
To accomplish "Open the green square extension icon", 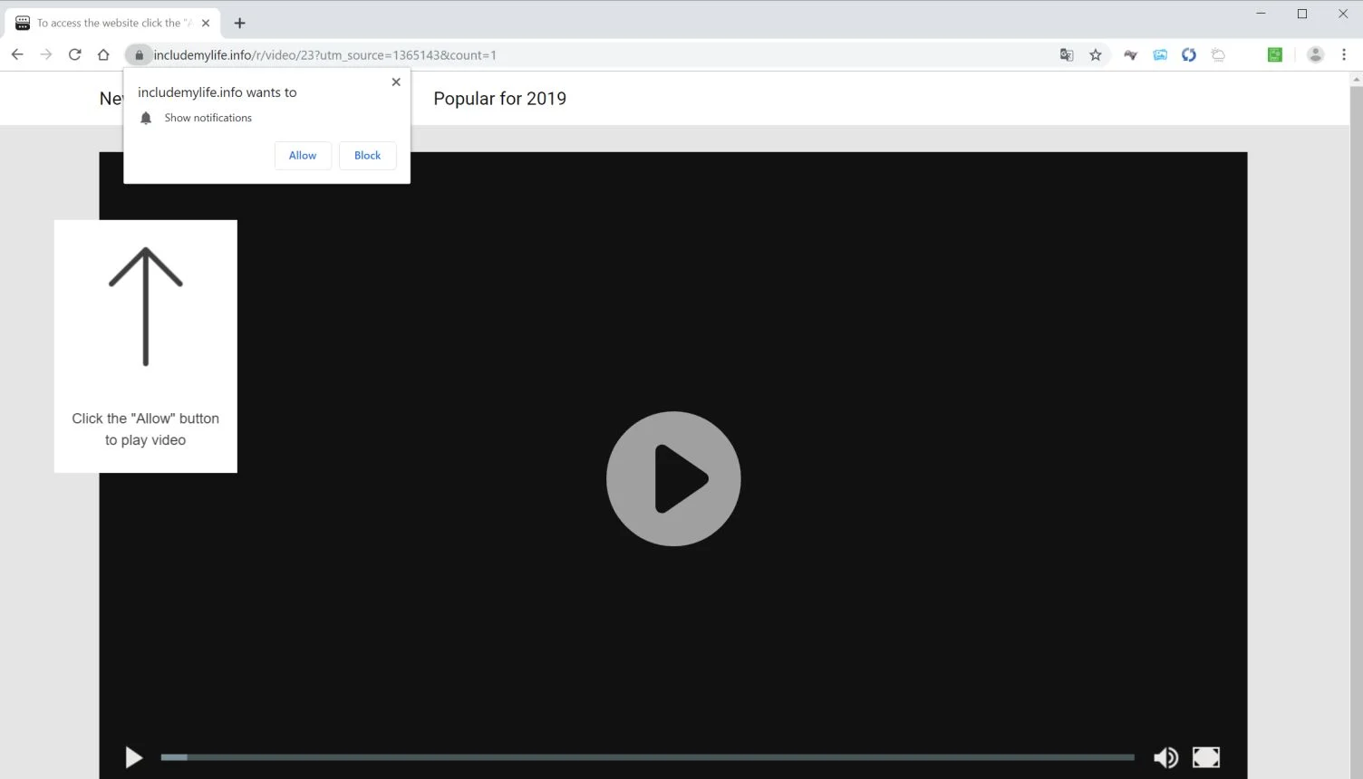I will [1275, 55].
